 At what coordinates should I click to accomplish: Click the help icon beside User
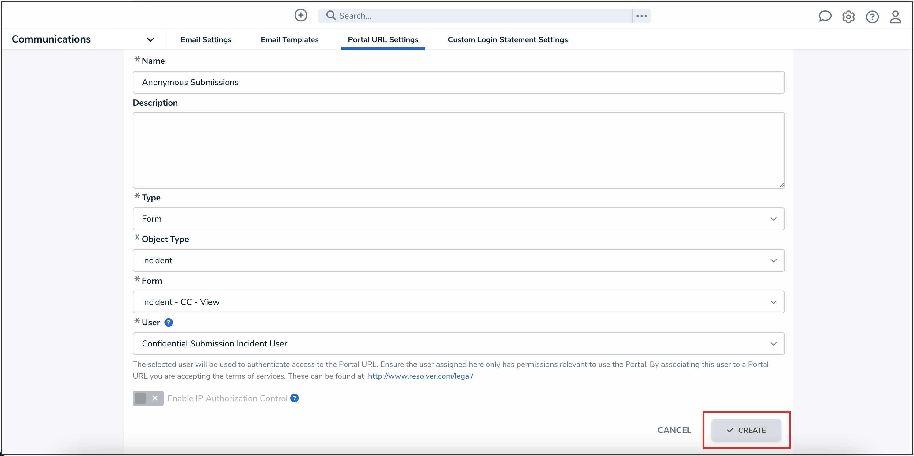pos(169,323)
